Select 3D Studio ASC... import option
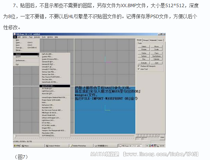 tap(55, 89)
